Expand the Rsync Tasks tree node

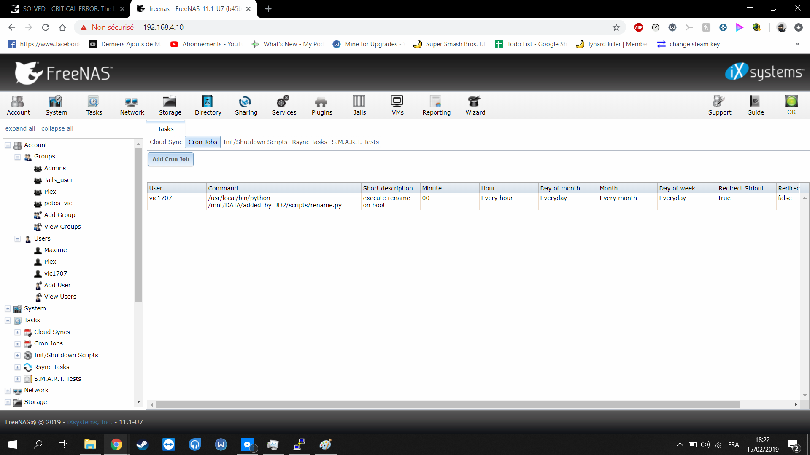18,367
